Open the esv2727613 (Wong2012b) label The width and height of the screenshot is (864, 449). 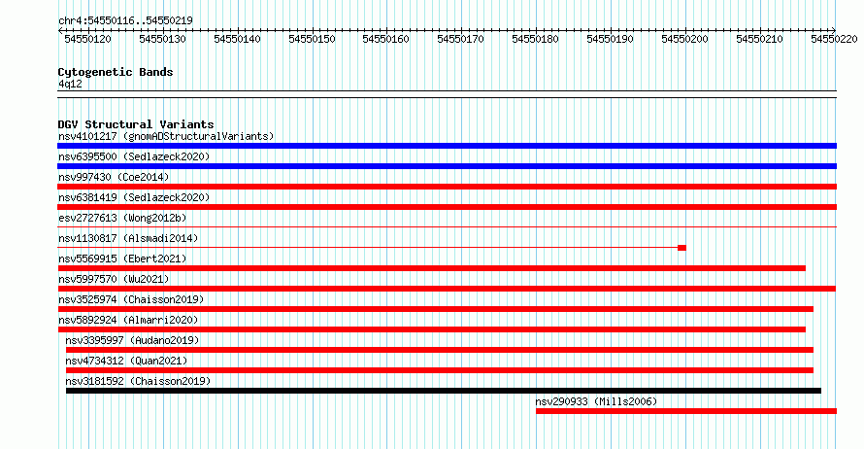click(122, 218)
